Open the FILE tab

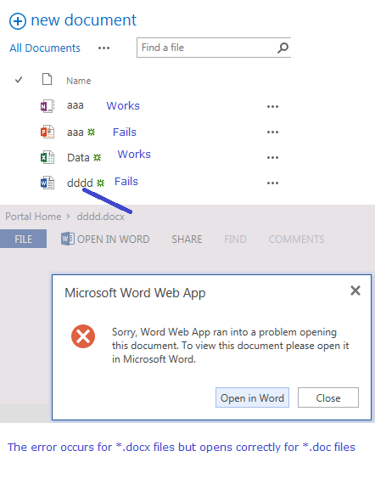coord(24,239)
